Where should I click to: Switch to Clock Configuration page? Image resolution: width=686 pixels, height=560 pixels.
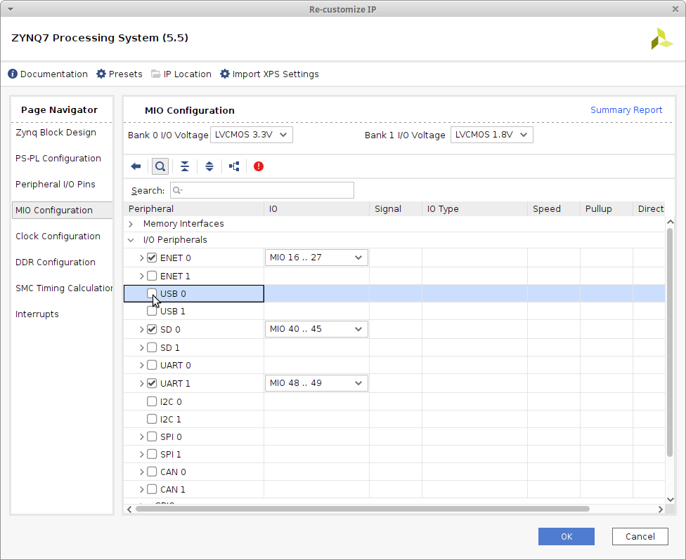coord(58,236)
